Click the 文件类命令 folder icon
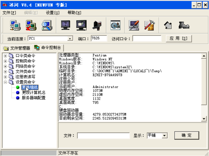The height and width of the screenshot is (156, 209). (x=11, y=71)
